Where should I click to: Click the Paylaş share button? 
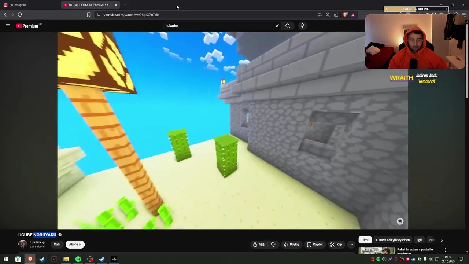291,245
